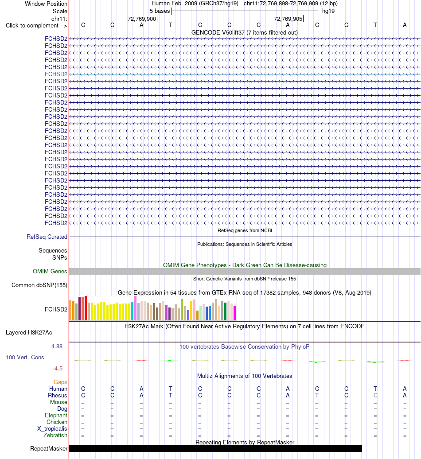Click the "Elephant" species label
421x459 pixels.
pos(56,416)
